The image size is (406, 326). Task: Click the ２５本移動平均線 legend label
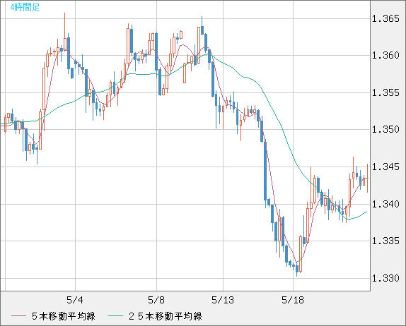point(166,316)
